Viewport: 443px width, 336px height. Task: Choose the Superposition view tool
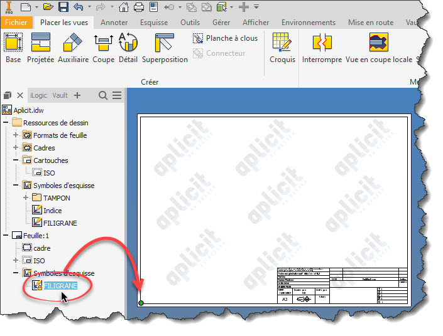point(165,48)
